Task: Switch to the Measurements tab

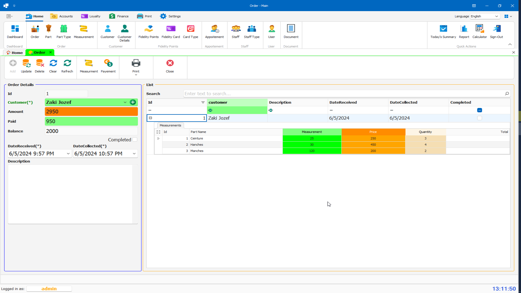Action: tap(170, 125)
